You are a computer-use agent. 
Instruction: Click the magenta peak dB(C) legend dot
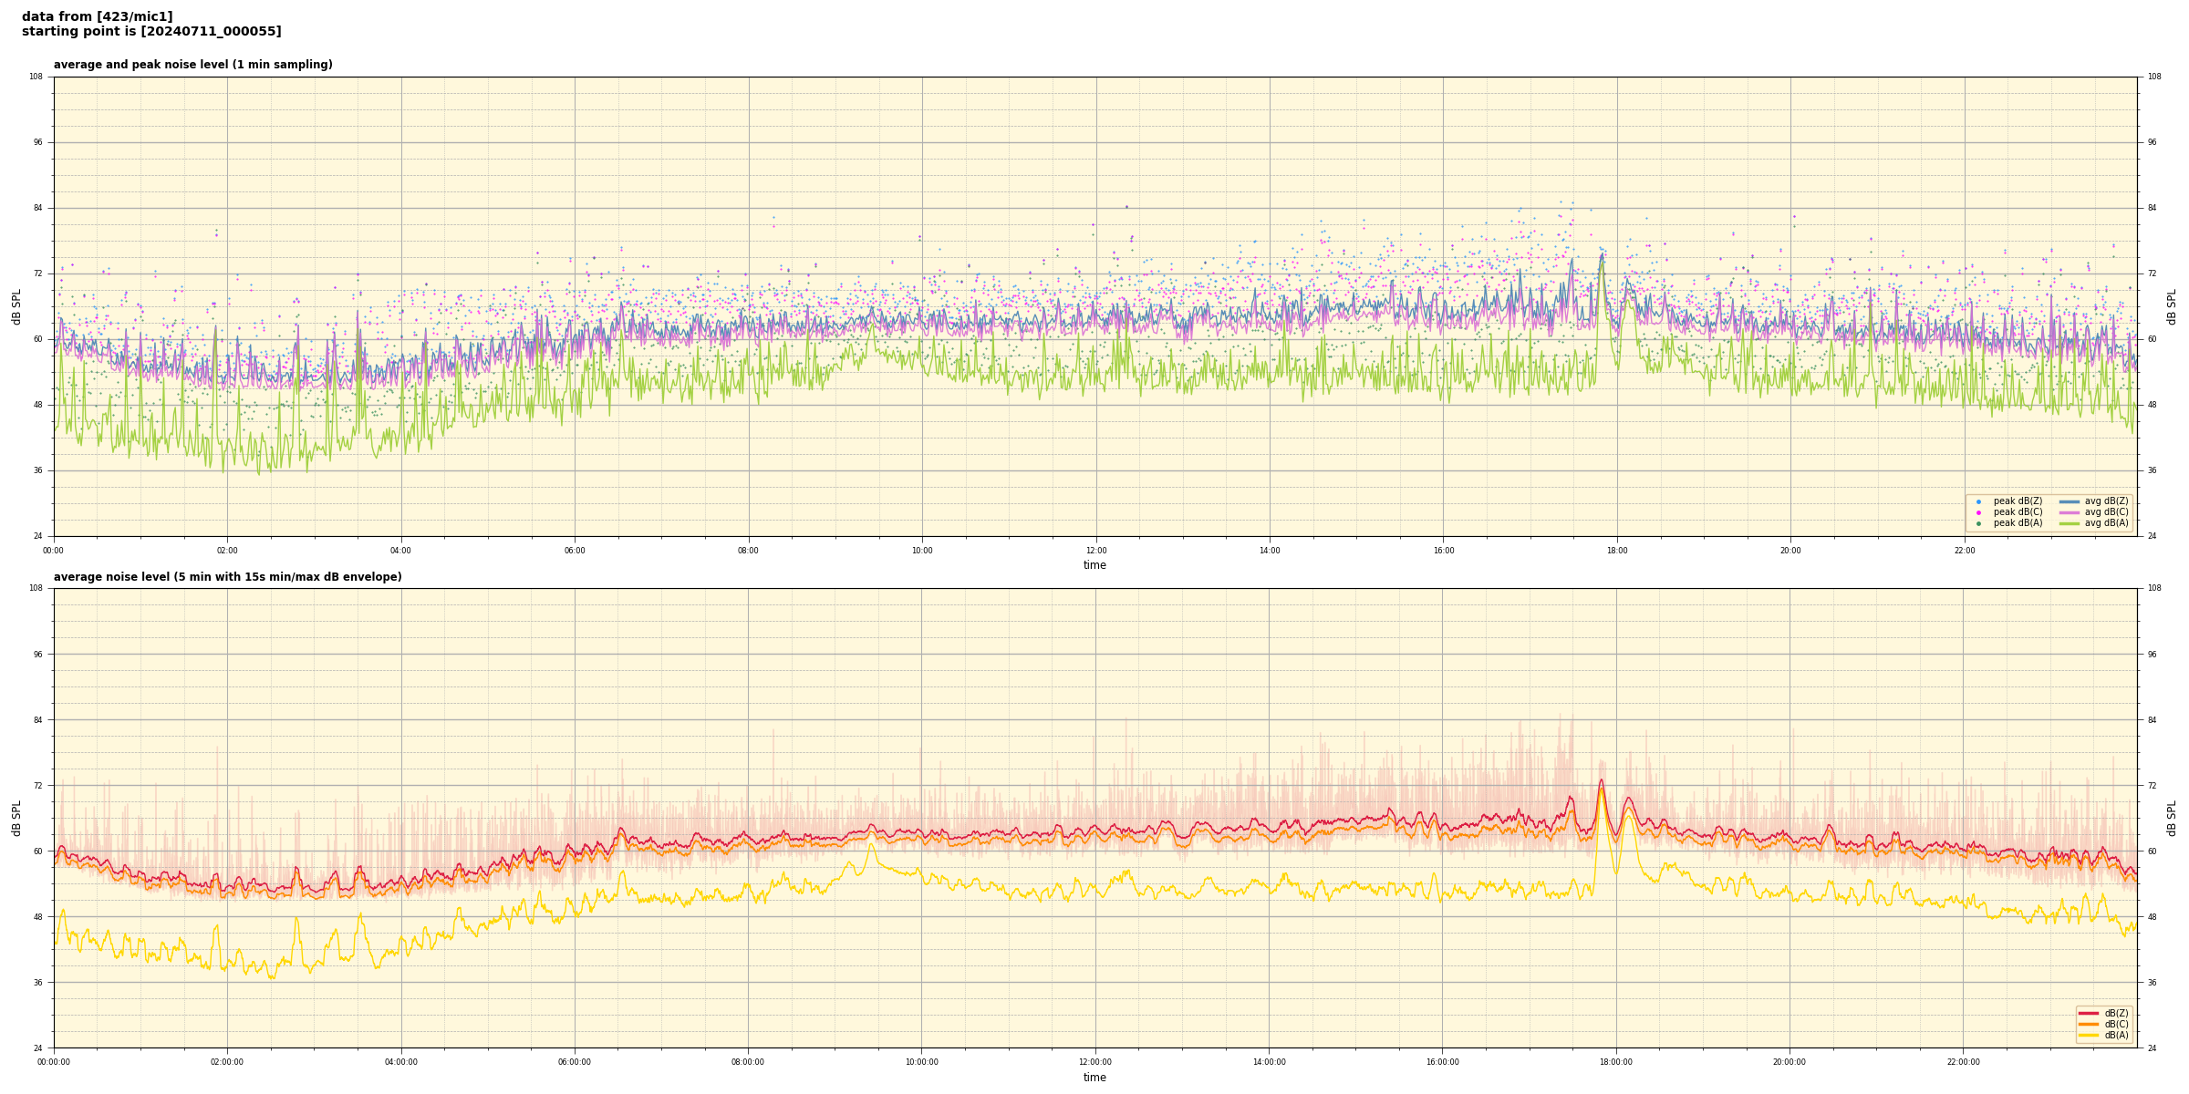pyautogui.click(x=1978, y=512)
